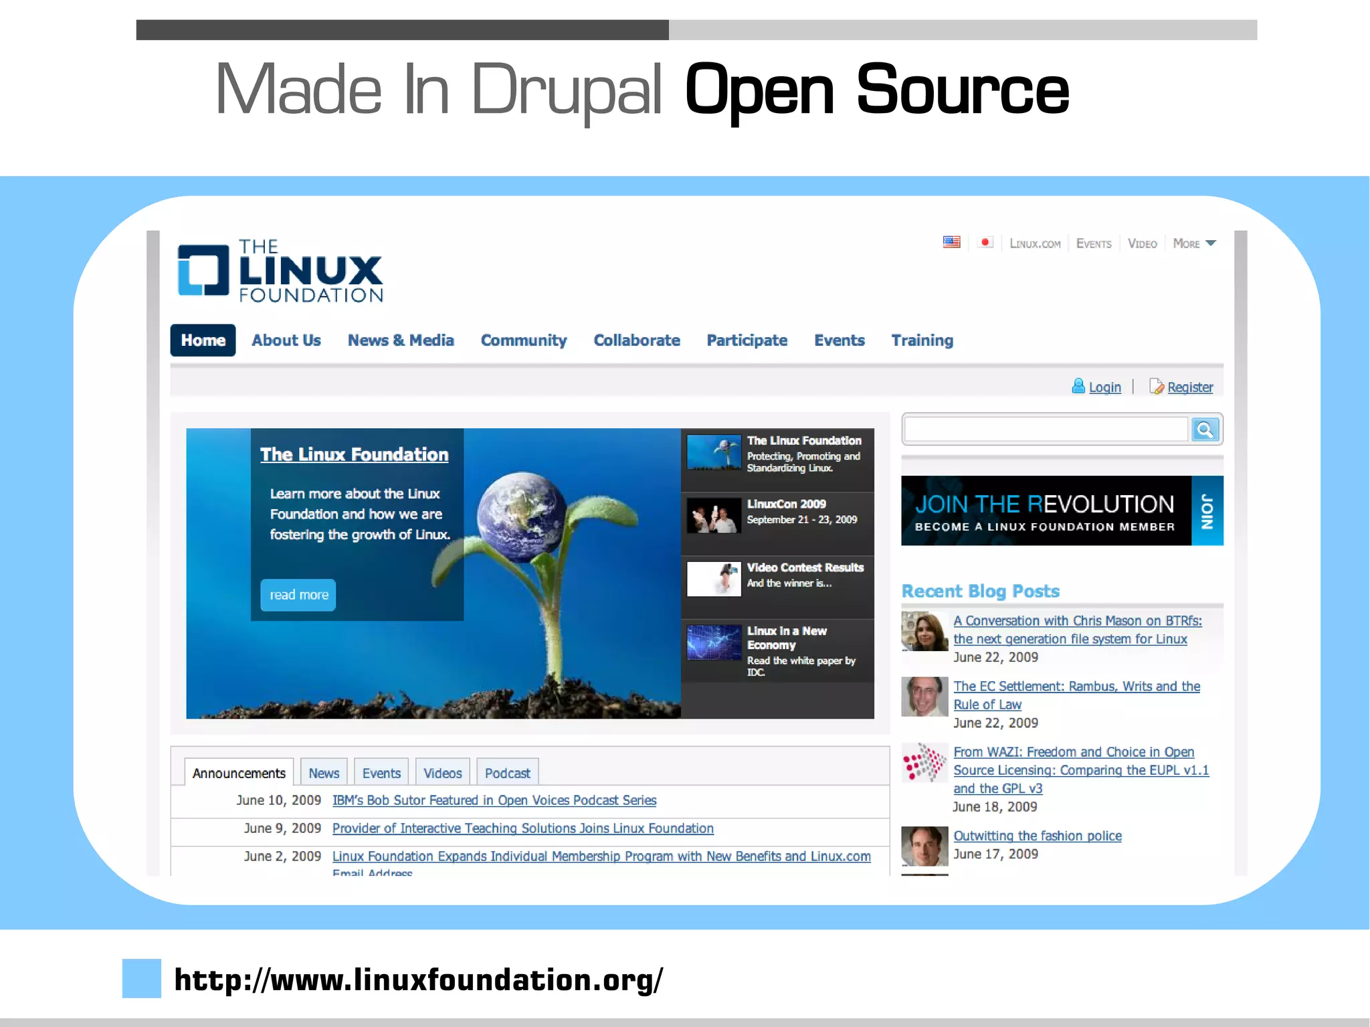Select the Japanese flag language icon
Screen dimensions: 1370x1027
pos(985,242)
